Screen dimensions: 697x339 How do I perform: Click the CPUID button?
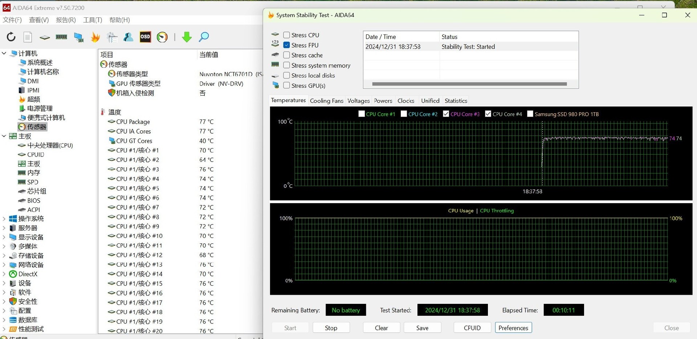tap(472, 328)
